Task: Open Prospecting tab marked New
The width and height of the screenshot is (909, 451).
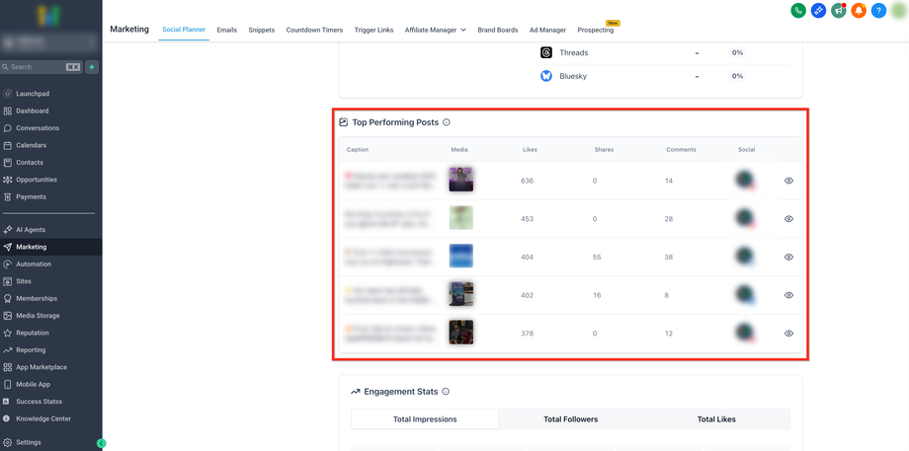Action: tap(595, 30)
